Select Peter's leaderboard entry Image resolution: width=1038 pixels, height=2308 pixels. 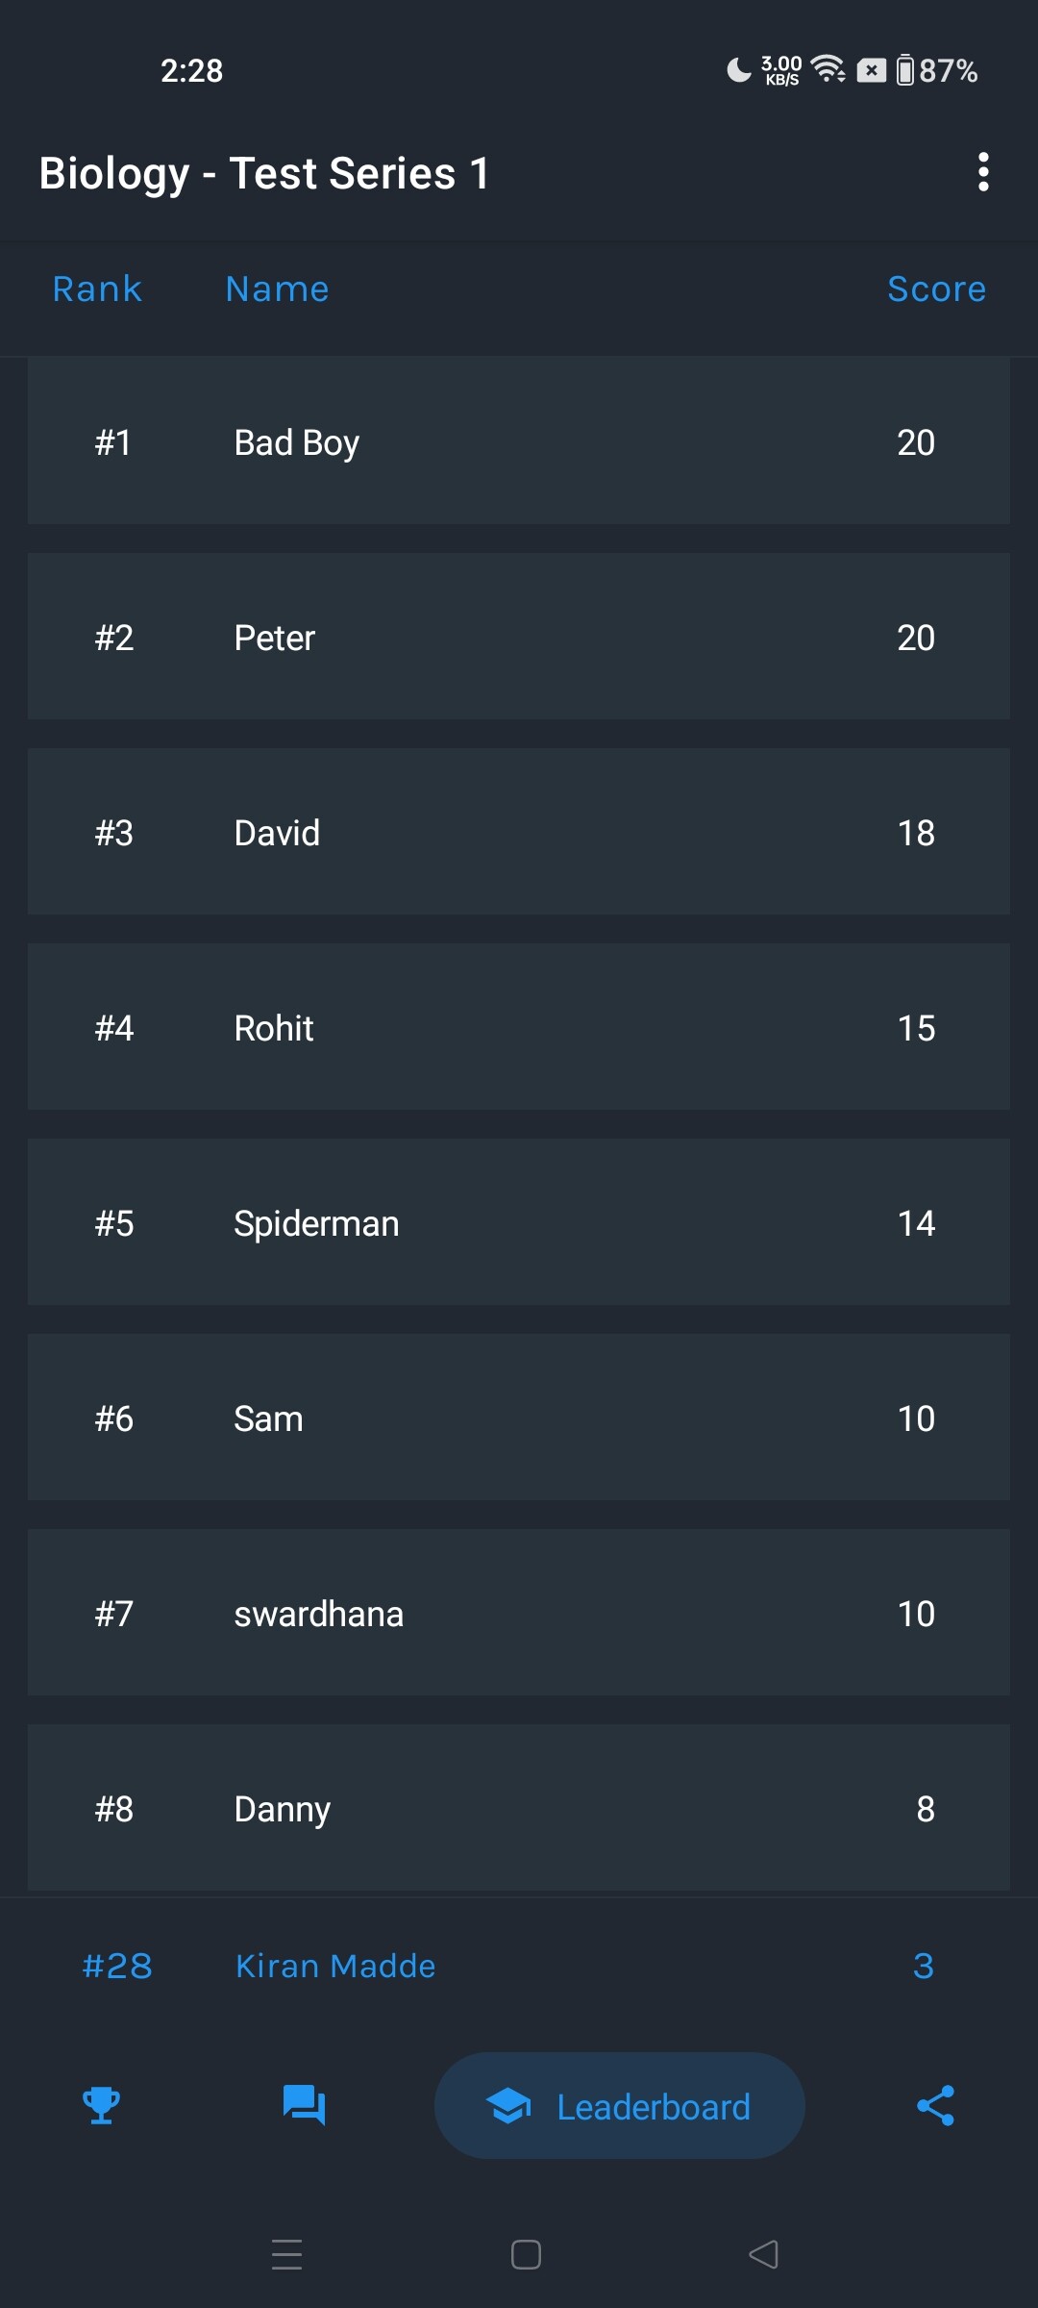[x=519, y=638]
